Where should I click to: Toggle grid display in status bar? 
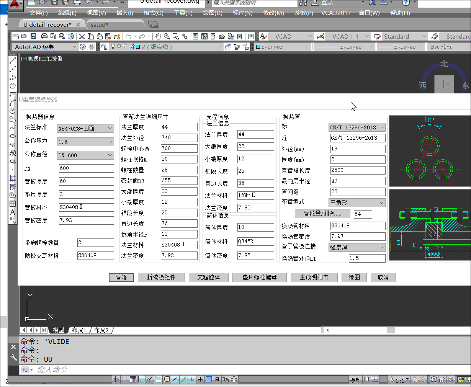coord(132,379)
